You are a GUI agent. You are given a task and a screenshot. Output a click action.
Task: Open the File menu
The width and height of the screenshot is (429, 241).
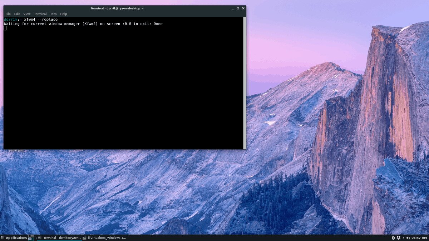click(x=8, y=14)
